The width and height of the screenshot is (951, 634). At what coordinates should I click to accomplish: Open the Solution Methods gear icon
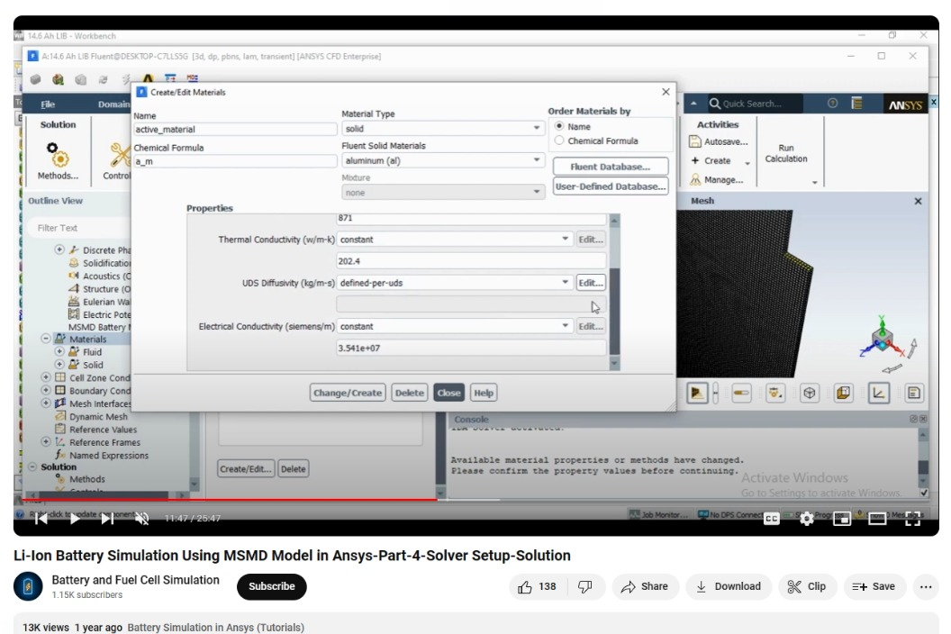[58, 154]
